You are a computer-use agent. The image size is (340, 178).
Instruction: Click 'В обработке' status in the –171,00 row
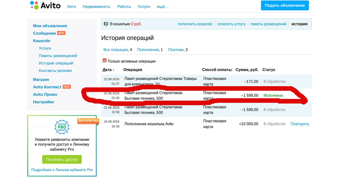(275, 81)
